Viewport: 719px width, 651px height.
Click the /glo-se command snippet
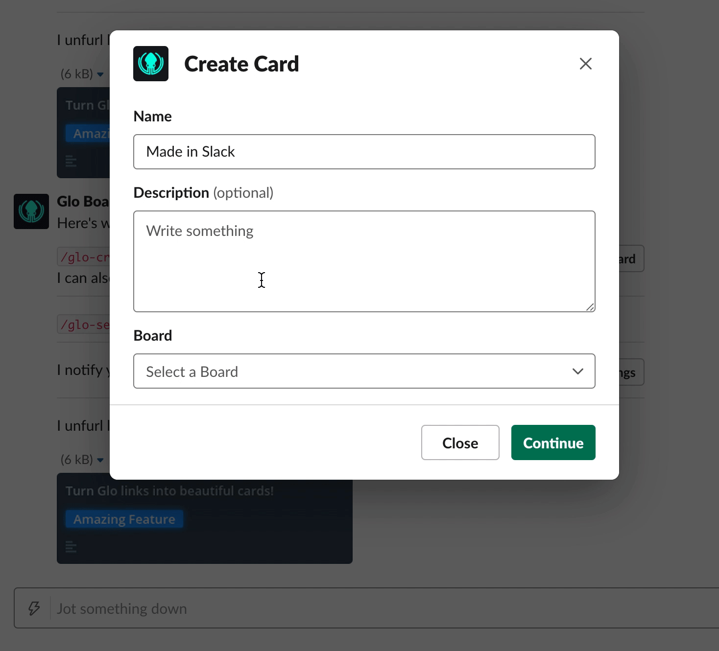click(84, 325)
